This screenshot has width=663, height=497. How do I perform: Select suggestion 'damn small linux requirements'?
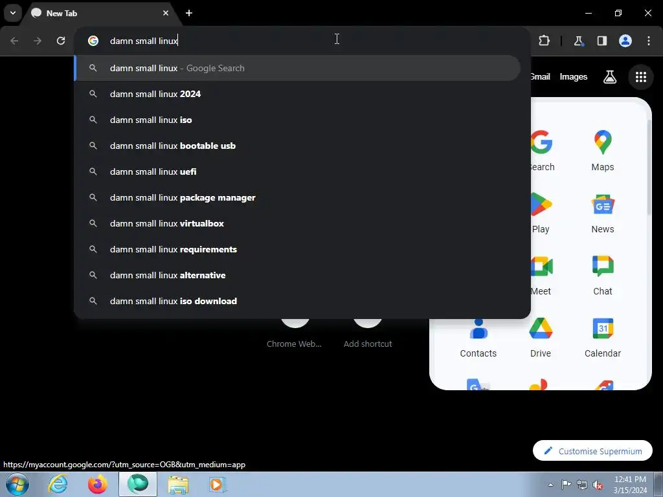tap(298, 249)
